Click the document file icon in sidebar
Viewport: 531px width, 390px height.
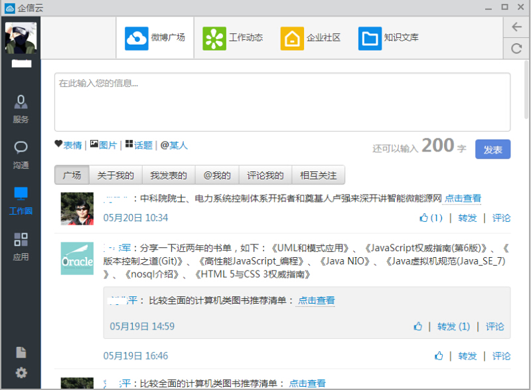[x=21, y=352]
